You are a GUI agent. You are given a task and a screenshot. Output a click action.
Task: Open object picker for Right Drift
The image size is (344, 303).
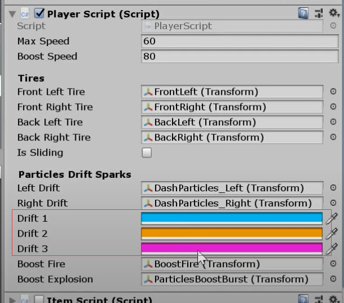(333, 203)
